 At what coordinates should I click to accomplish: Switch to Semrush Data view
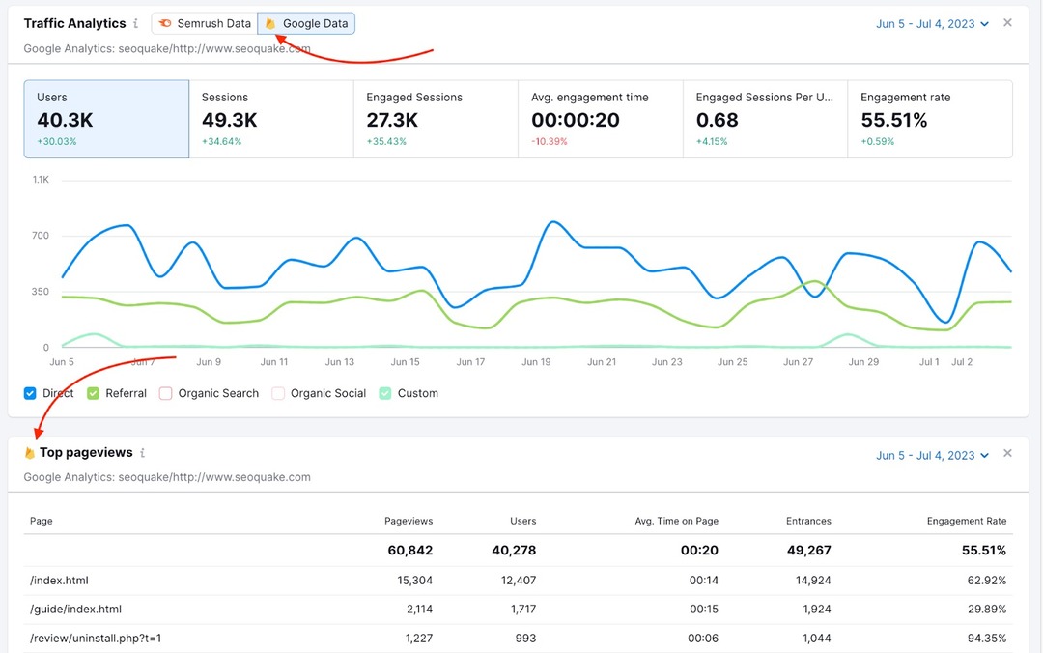click(203, 22)
